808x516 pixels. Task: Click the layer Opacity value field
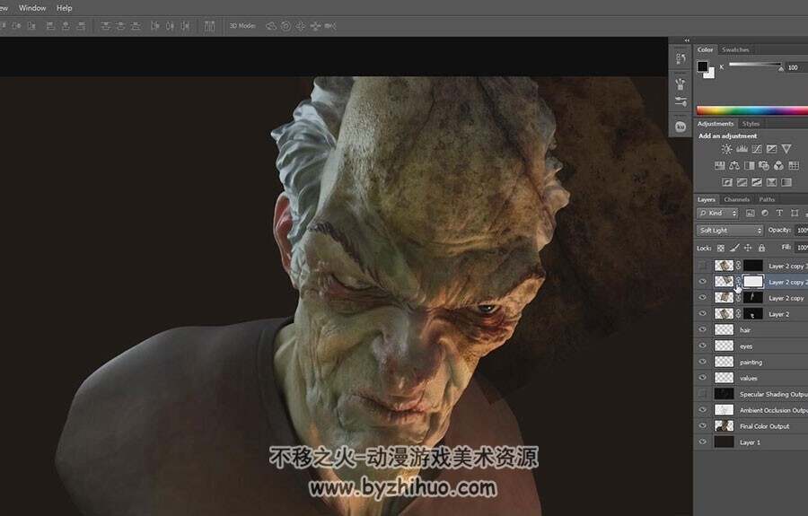802,231
